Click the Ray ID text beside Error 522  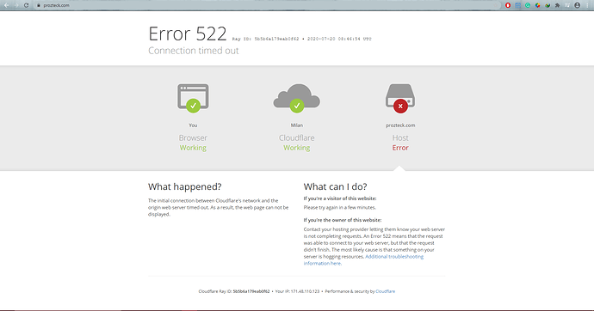[x=302, y=39]
